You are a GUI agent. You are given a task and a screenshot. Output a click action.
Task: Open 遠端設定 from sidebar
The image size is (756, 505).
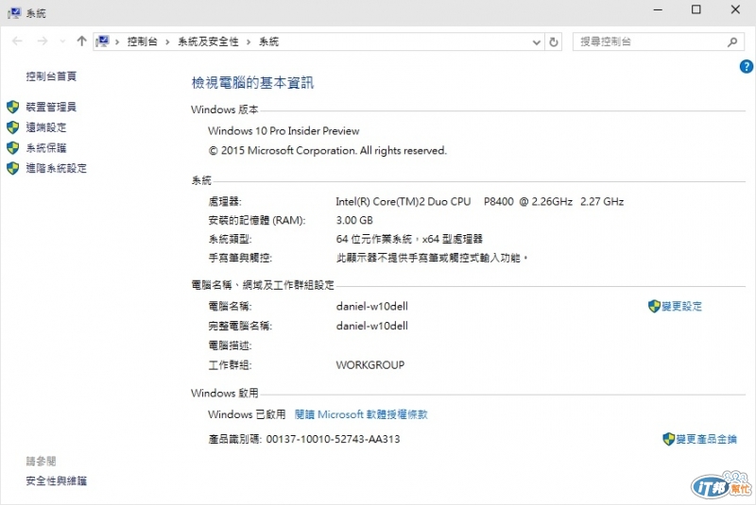coord(45,127)
